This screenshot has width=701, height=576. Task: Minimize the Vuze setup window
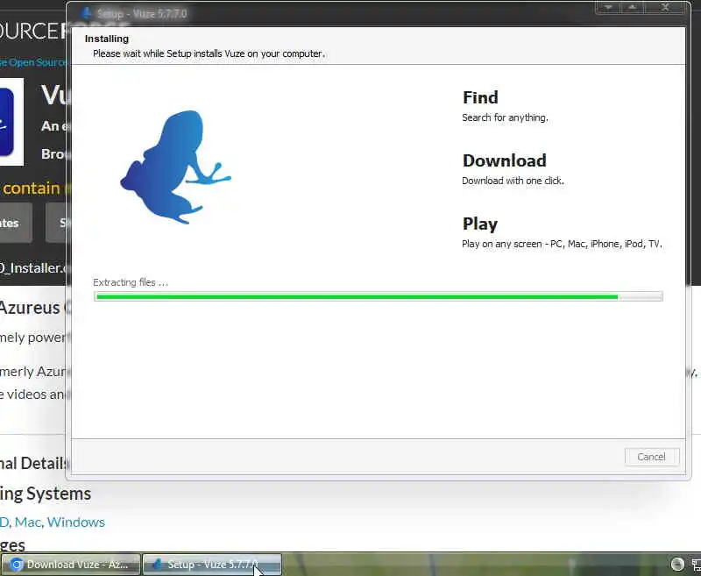pos(608,7)
